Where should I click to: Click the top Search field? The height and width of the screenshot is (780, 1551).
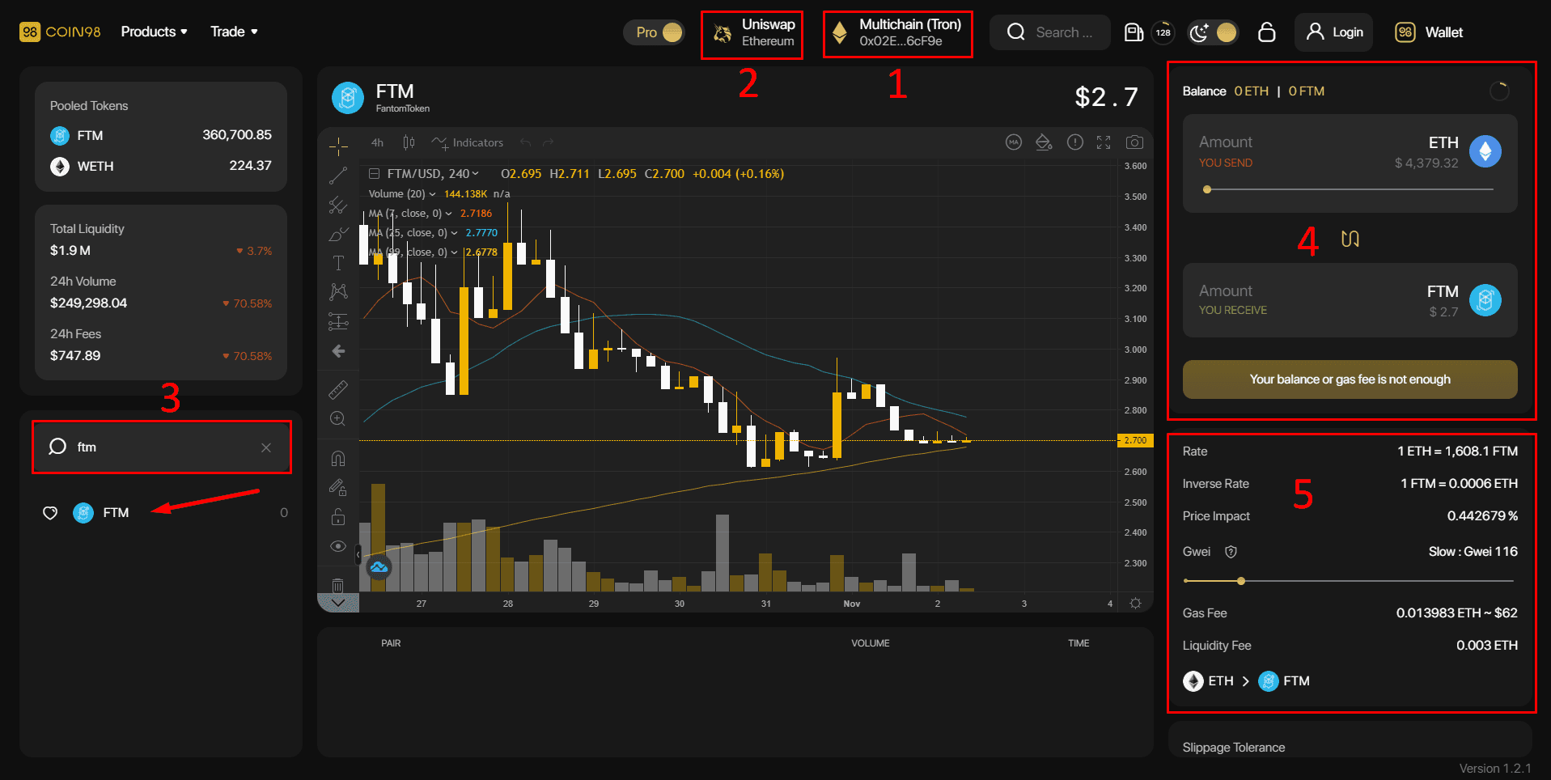[x=1050, y=32]
